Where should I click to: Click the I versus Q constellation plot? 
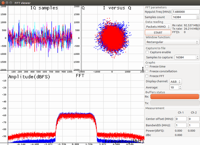[x=112, y=38]
